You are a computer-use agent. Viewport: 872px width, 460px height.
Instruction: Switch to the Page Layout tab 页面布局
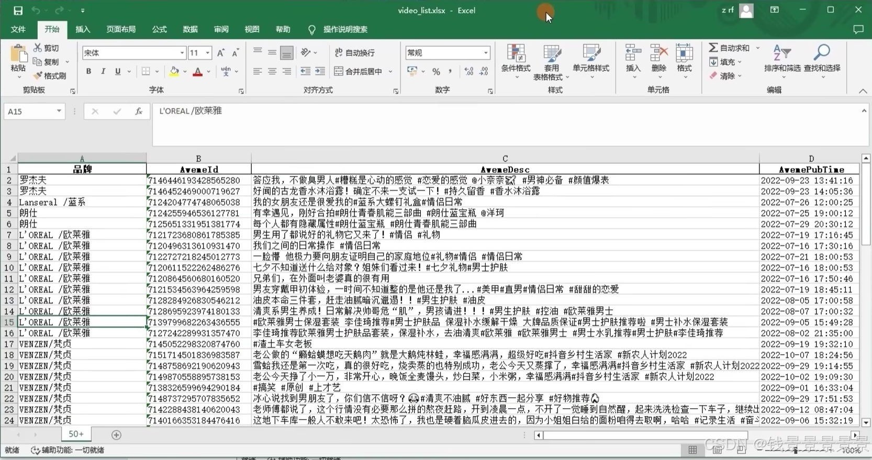click(121, 29)
